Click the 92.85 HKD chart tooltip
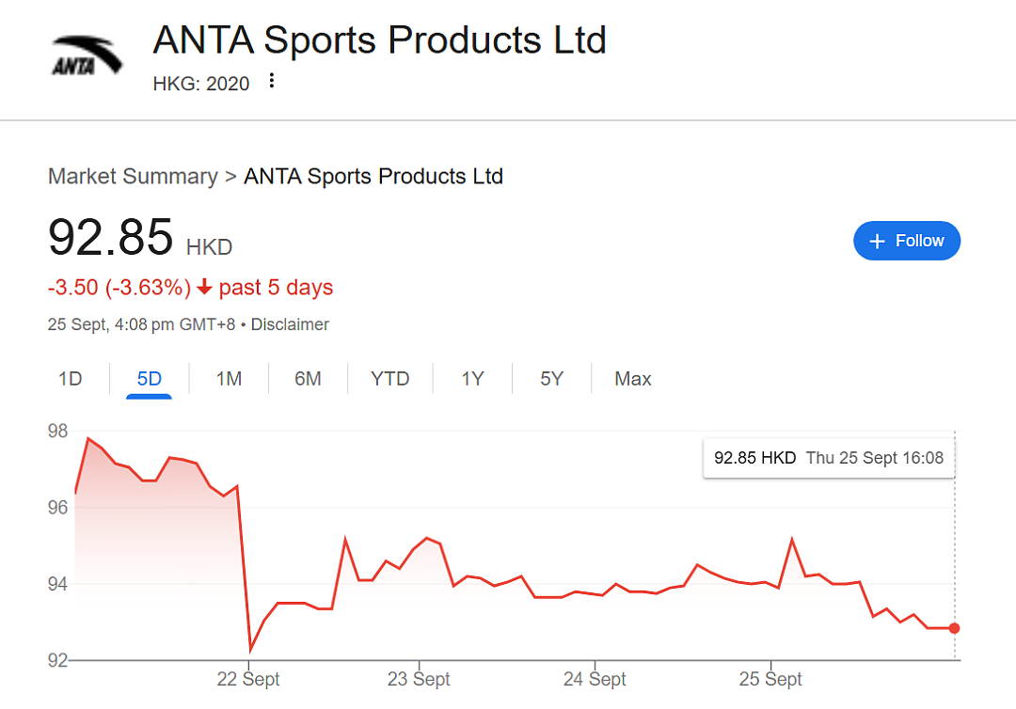 [x=829, y=458]
